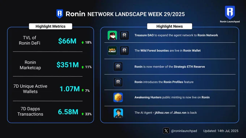Open the Treasure DAO agent network headline
Screen dimensions: 246x138
pyautogui.click(x=176, y=35)
